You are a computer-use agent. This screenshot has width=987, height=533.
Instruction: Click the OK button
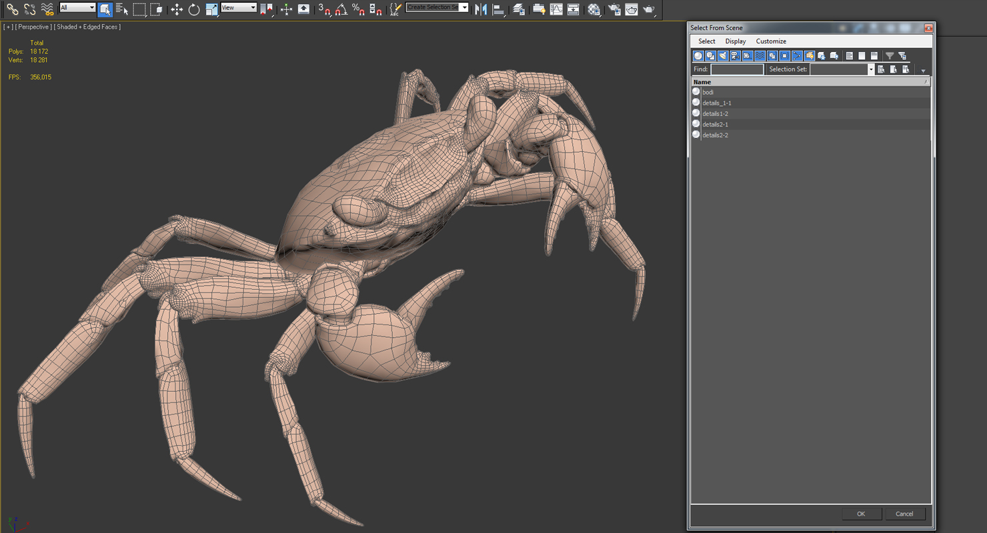coord(861,514)
